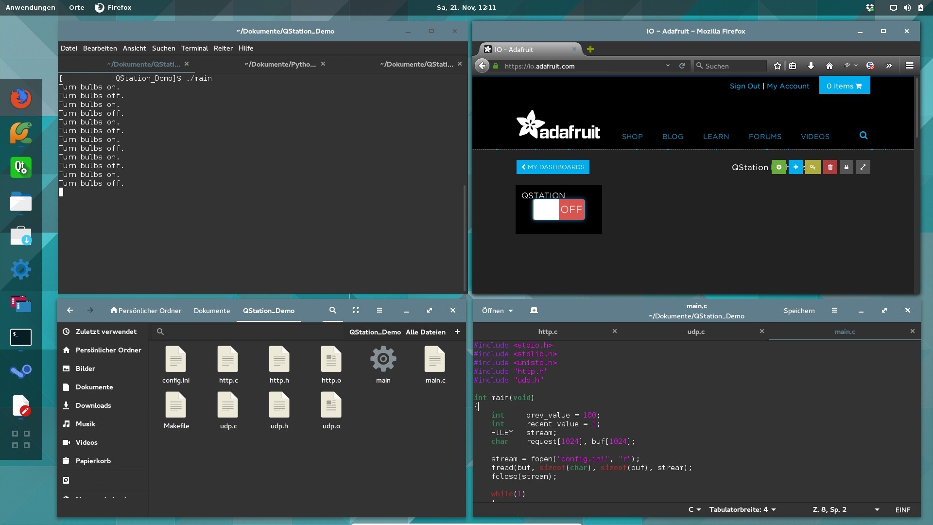Click the Adafruit site search magnifier icon
The height and width of the screenshot is (525, 933).
click(864, 136)
